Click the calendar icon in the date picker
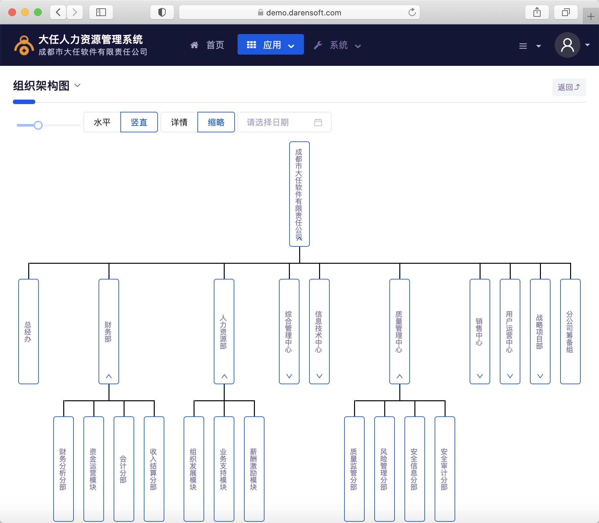 tap(318, 122)
